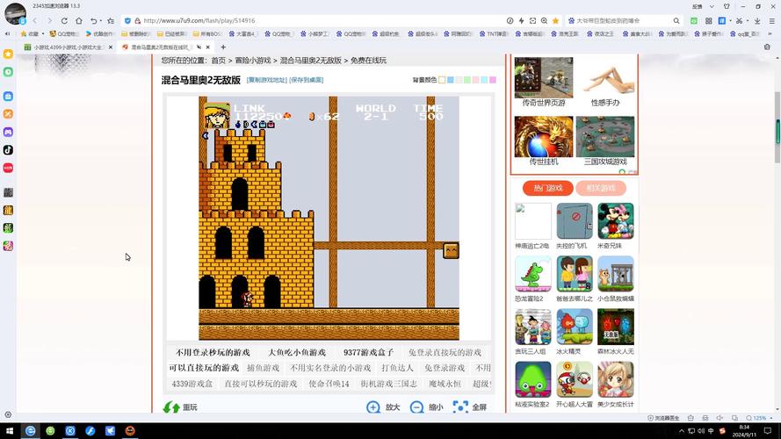The image size is (781, 439).
Task: Switch to the 小游戏 4399 tab
Action: click(x=69, y=47)
